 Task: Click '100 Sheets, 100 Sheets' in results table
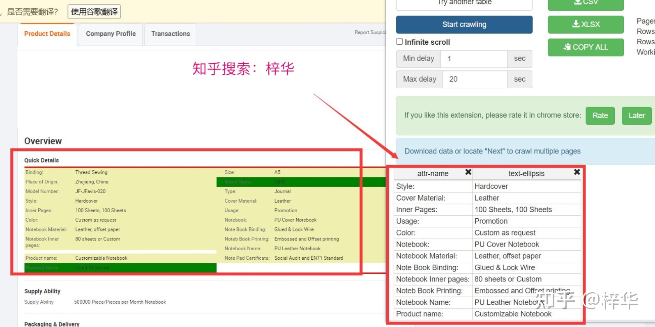(526, 210)
